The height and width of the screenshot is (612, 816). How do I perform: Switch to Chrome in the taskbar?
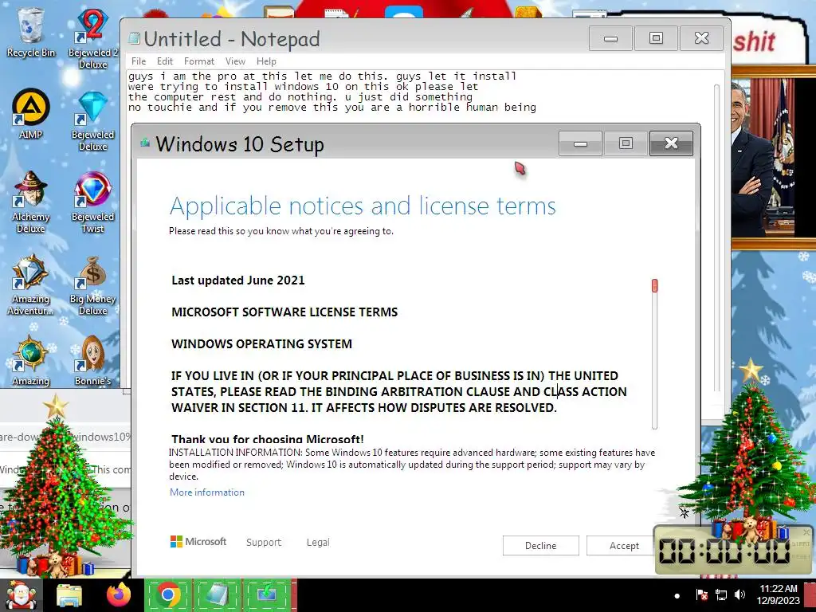167,594
